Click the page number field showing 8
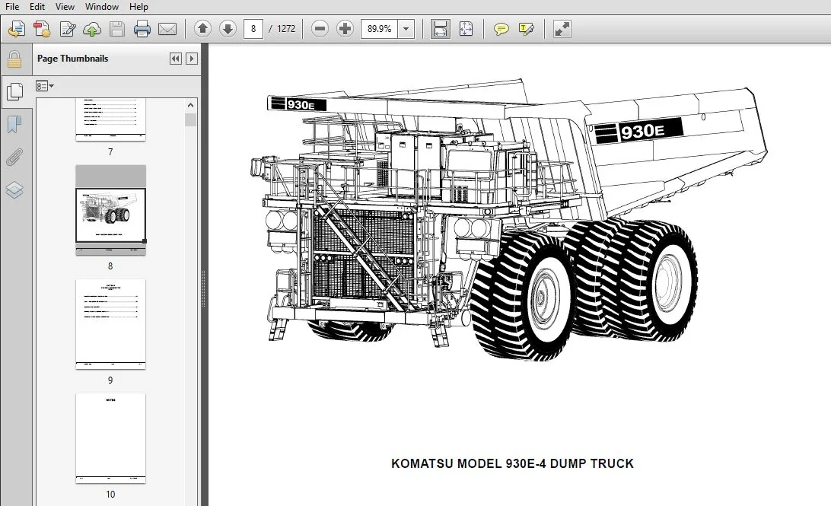Viewport: 831px width, 506px height. (x=253, y=29)
